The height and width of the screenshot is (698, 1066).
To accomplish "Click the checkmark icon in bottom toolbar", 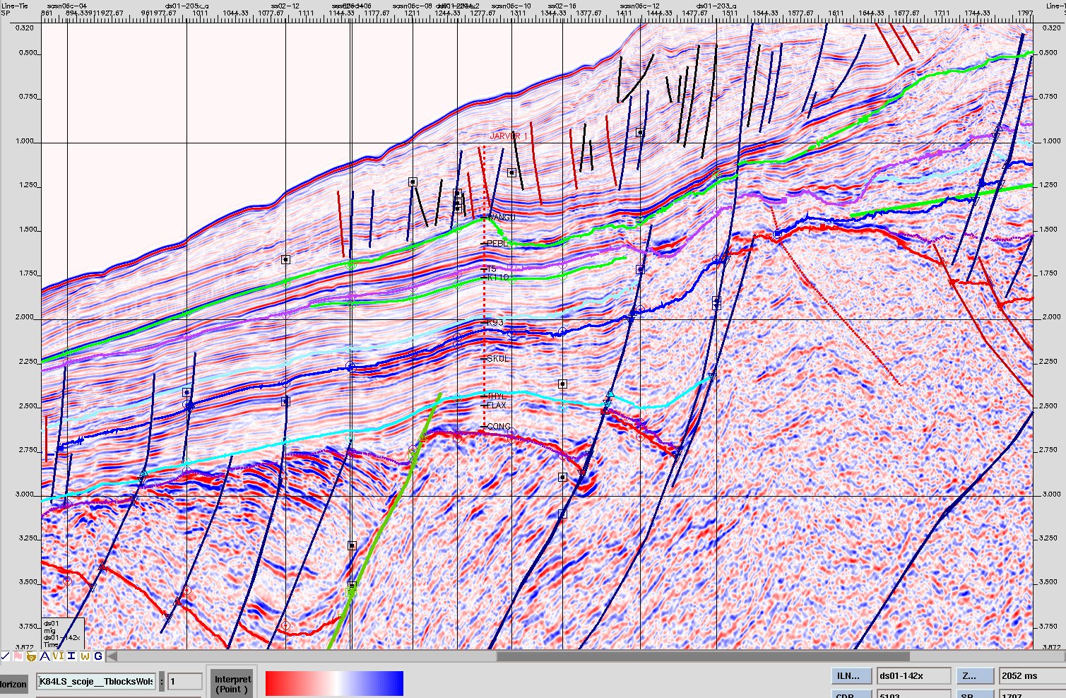I will [x=5, y=656].
